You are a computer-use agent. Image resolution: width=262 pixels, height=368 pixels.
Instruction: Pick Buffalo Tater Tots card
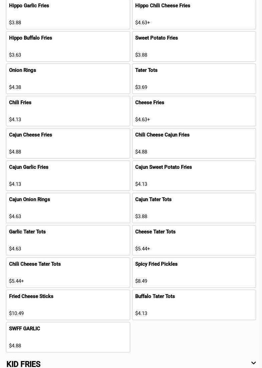(x=194, y=305)
